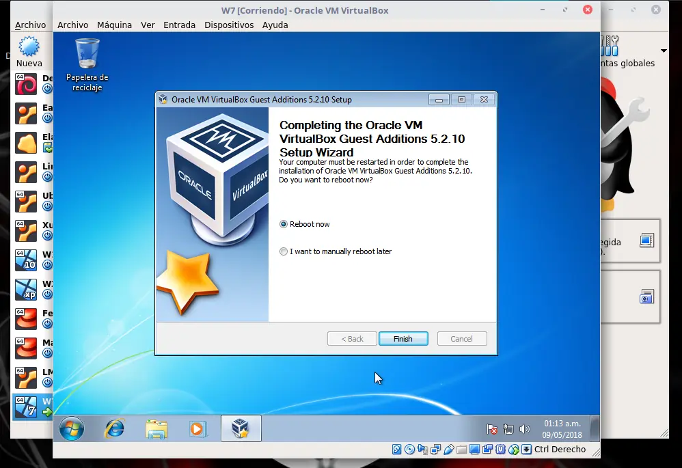Open the audio status indicator
This screenshot has width=682, height=468.
(x=423, y=450)
